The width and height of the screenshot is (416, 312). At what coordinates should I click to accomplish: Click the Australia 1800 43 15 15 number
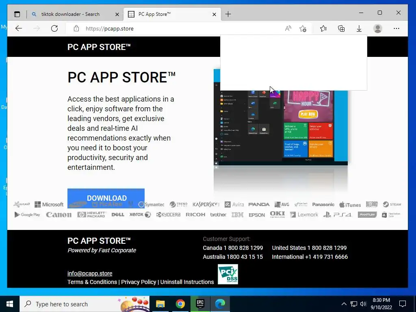[233, 257]
